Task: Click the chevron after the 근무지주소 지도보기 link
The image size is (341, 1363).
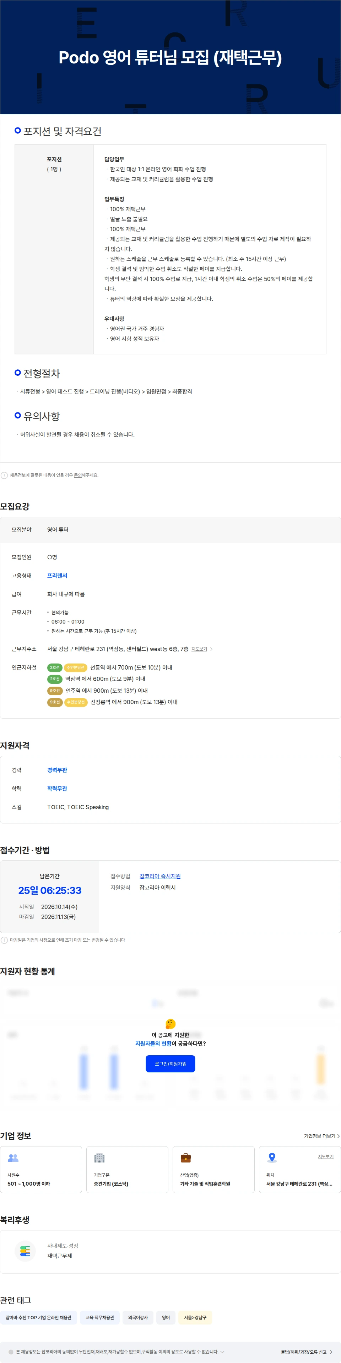Action: (211, 649)
